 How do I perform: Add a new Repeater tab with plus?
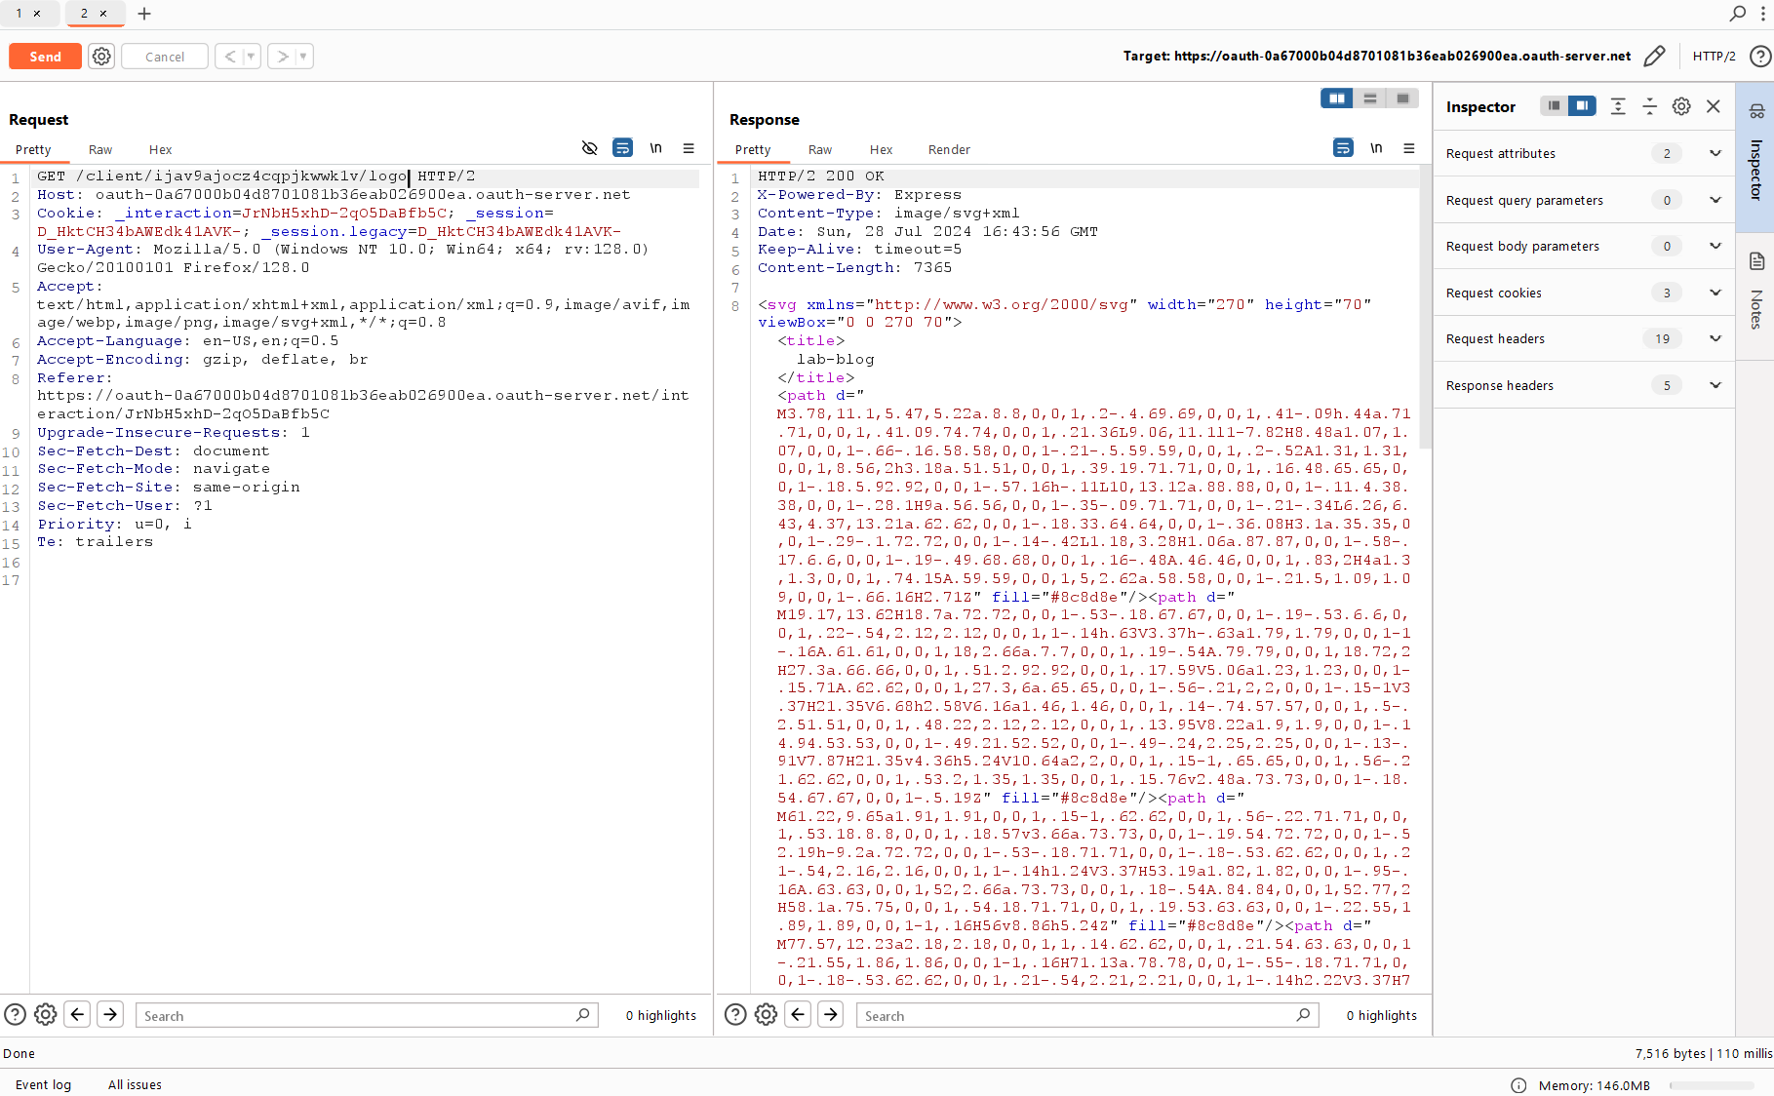tap(144, 14)
